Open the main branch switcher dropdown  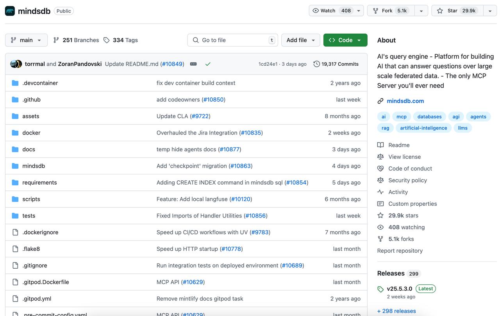pyautogui.click(x=26, y=40)
